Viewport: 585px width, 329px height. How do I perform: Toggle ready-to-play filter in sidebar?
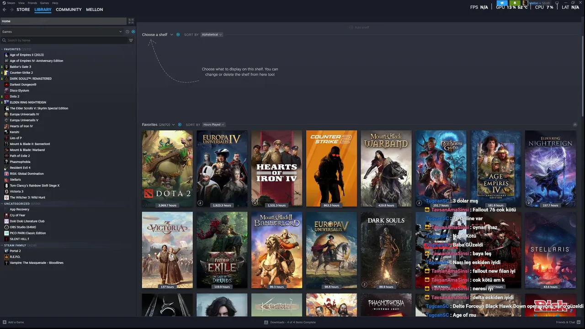tap(133, 32)
